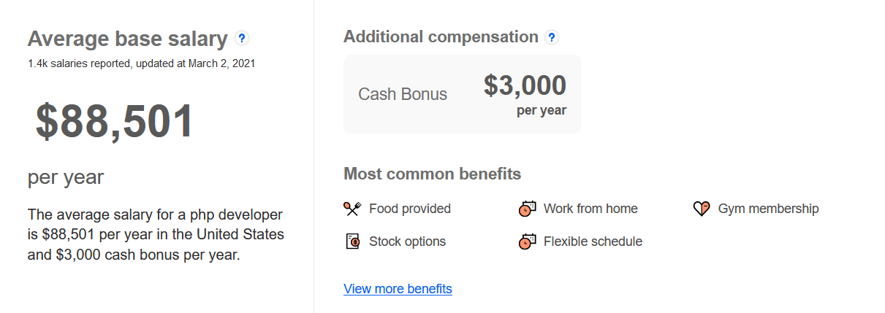Screen dimensions: 885x313
Task: Click the Most common benefits heading
Action: 432,174
